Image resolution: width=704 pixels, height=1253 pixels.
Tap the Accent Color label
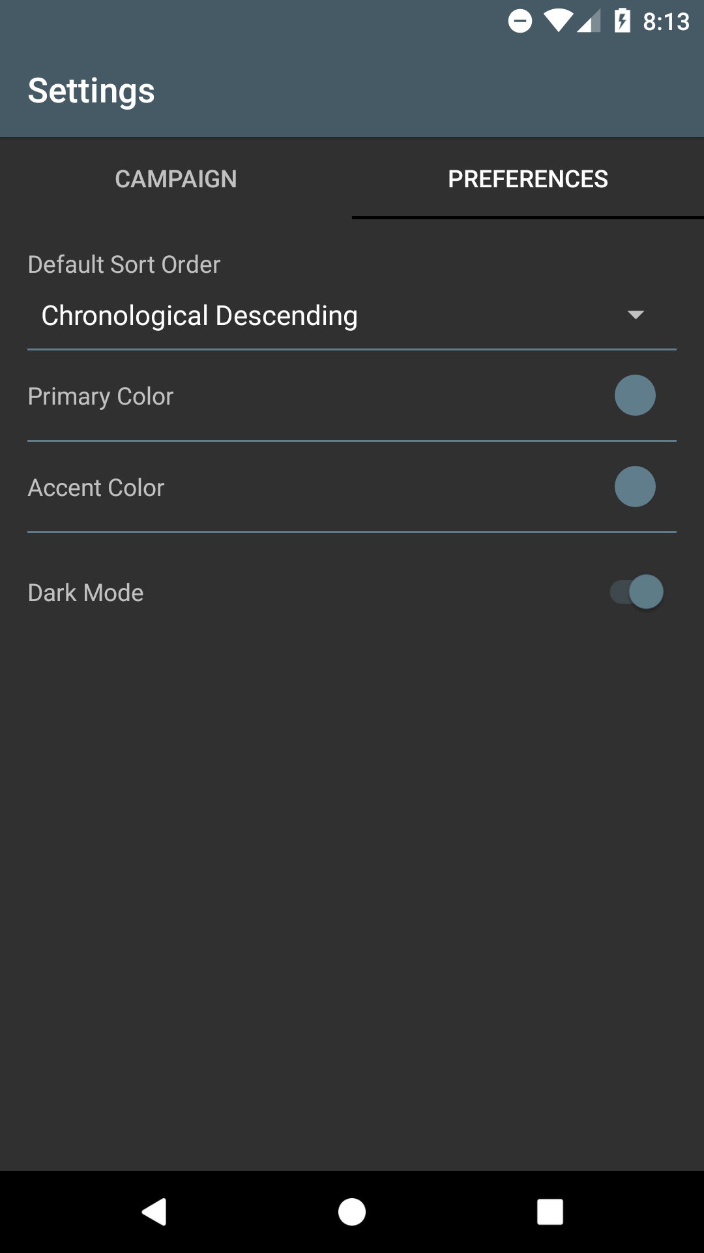[96, 487]
